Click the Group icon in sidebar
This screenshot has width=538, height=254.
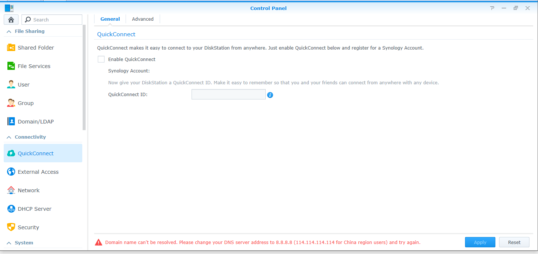tap(11, 103)
